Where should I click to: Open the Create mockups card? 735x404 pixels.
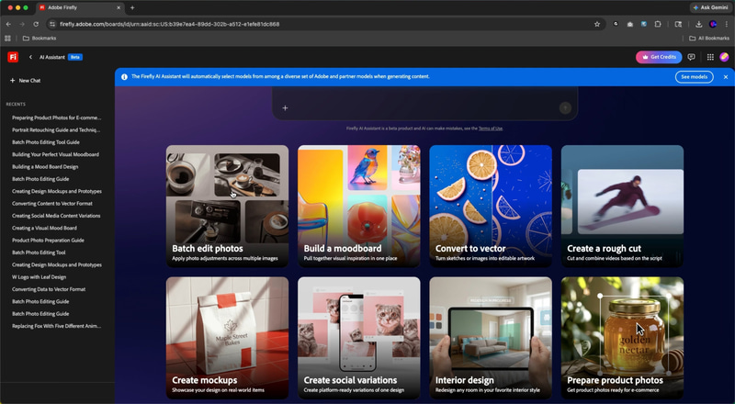coord(227,338)
